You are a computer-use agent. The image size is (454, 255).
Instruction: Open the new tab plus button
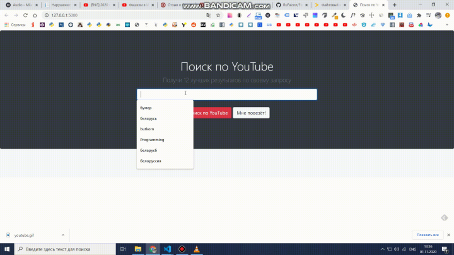(394, 5)
